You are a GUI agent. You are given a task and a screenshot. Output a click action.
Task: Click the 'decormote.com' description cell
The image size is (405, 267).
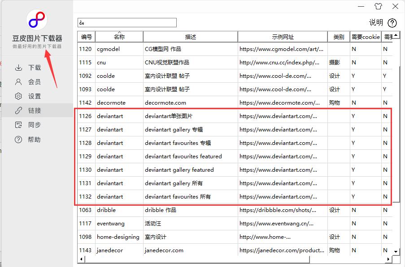coord(190,102)
